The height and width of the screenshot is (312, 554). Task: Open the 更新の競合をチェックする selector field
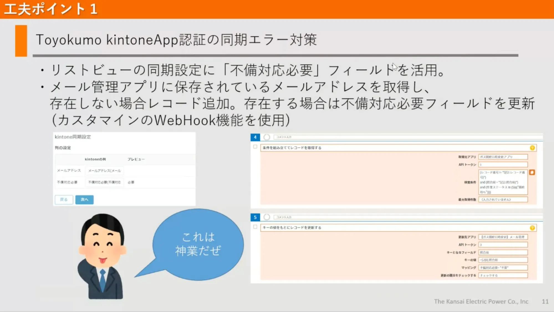pos(503,275)
